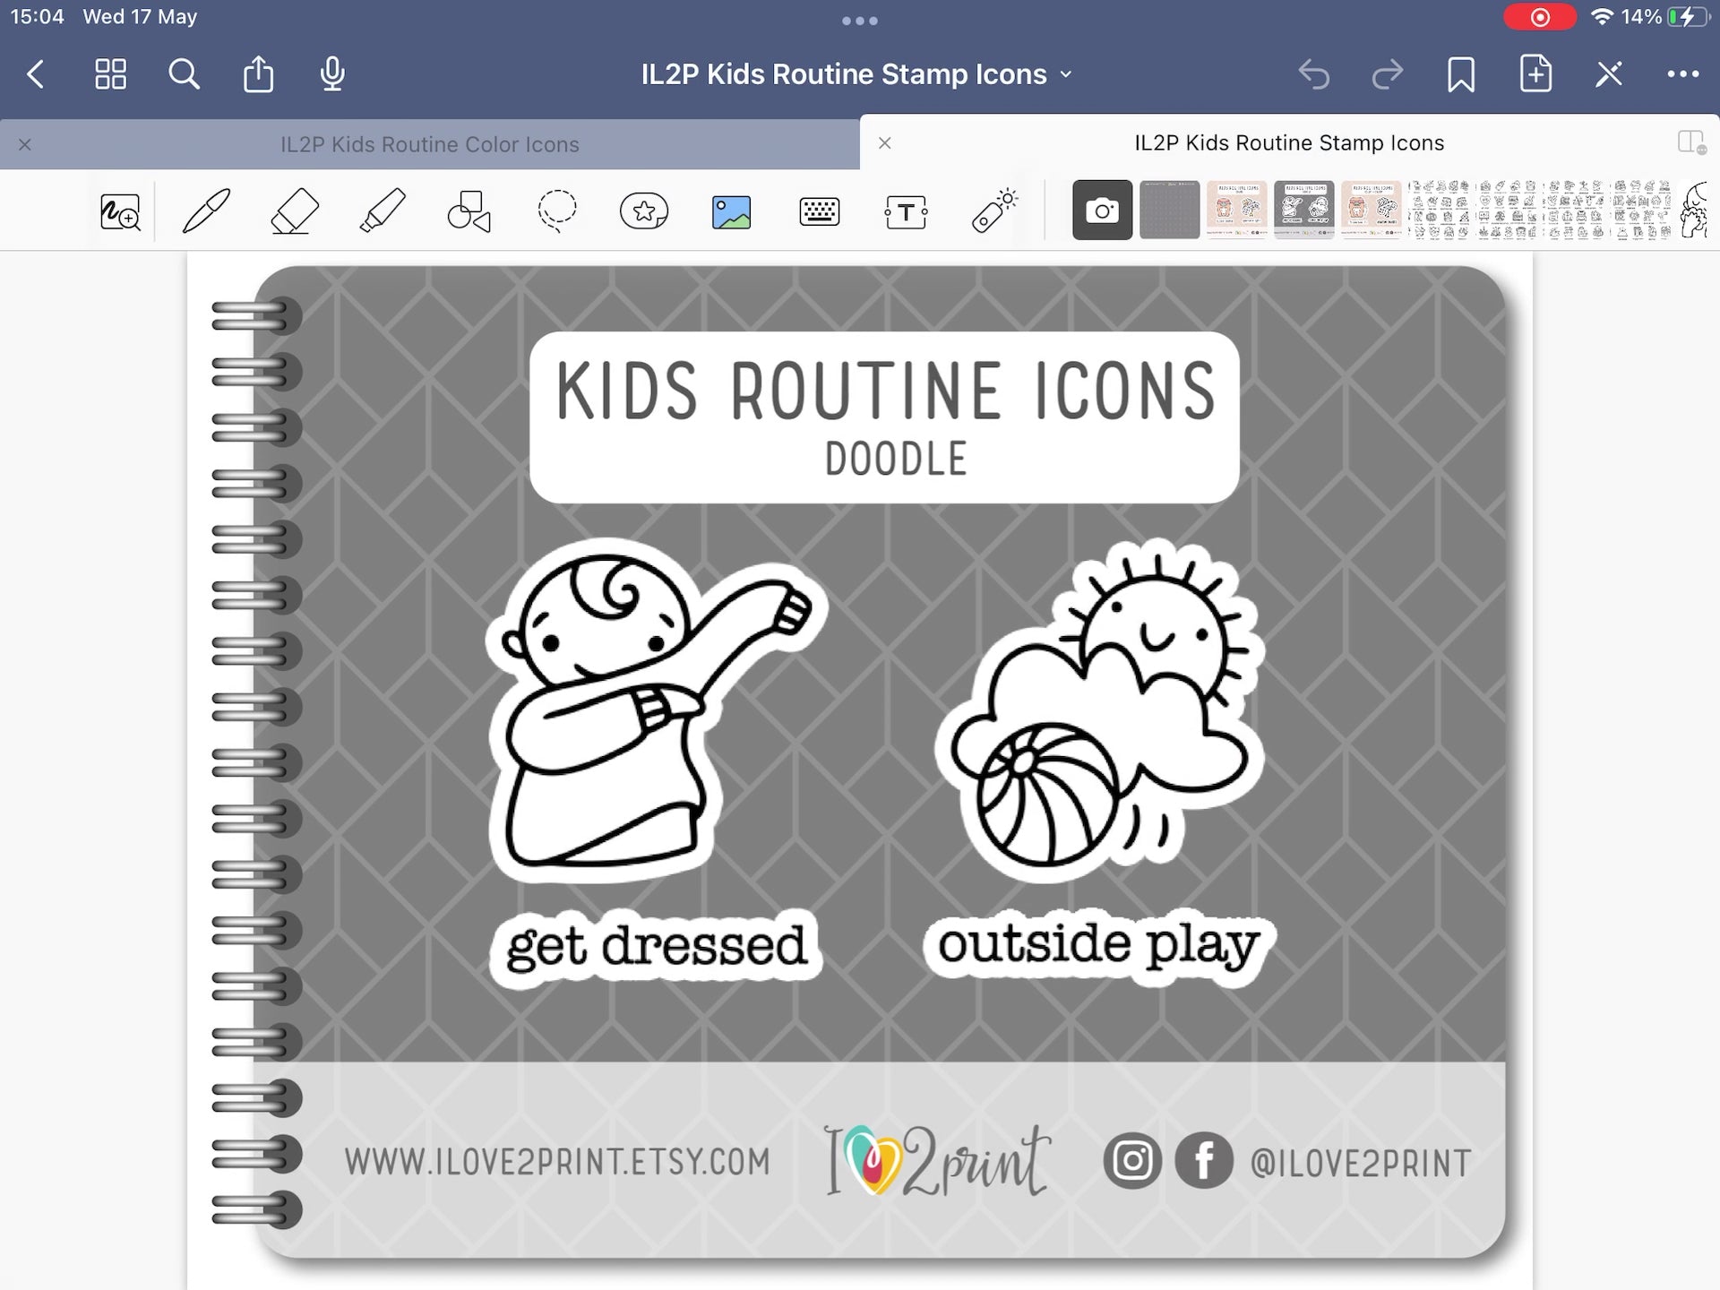Open the page thumbnails grid view
This screenshot has height=1290, width=1720.
(x=111, y=74)
